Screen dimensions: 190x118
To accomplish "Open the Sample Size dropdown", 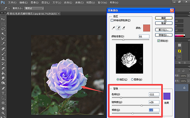I will tap(34, 8).
